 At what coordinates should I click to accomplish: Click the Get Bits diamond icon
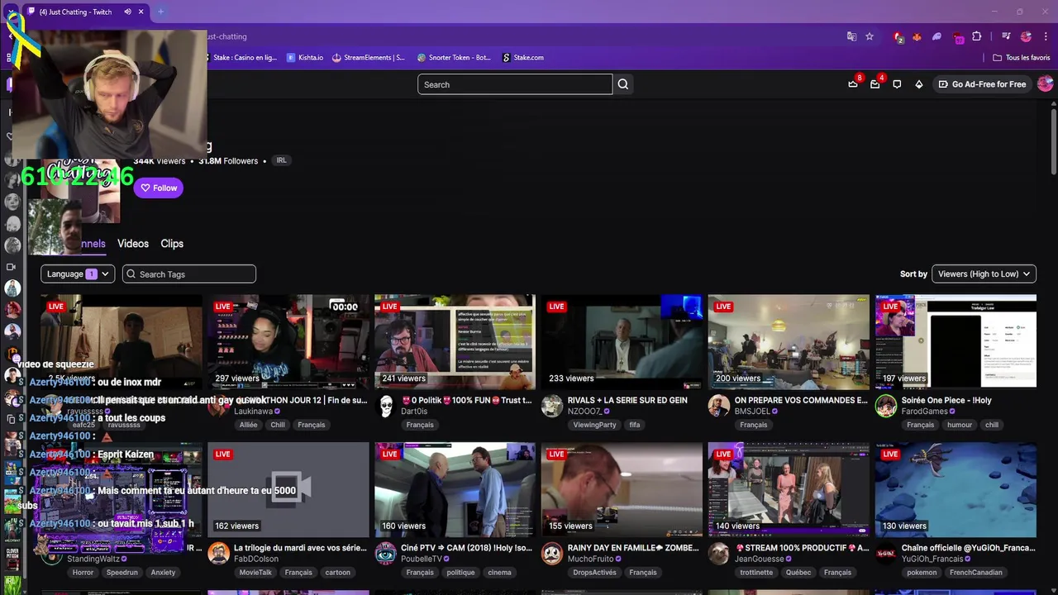coord(918,84)
